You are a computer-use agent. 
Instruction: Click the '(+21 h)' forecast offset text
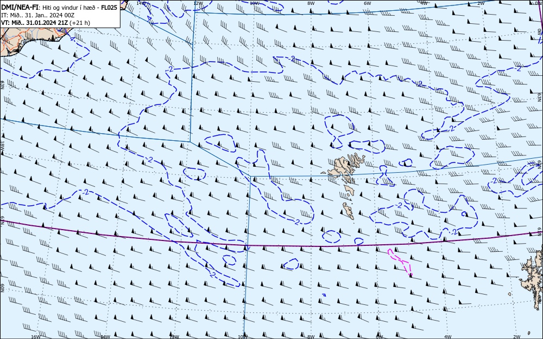[80, 23]
